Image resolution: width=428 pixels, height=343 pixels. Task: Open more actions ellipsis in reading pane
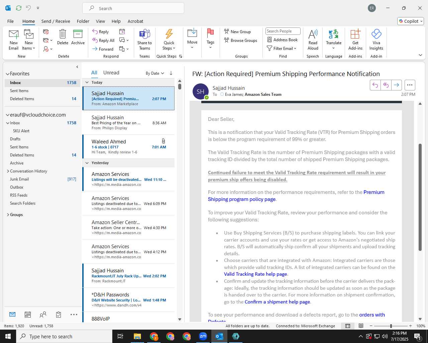pyautogui.click(x=410, y=85)
